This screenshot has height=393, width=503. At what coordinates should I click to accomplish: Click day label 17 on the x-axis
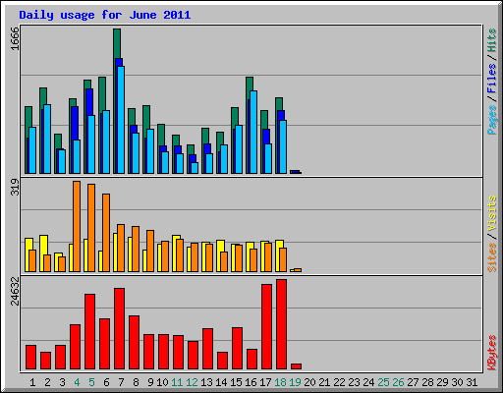[x=265, y=382]
